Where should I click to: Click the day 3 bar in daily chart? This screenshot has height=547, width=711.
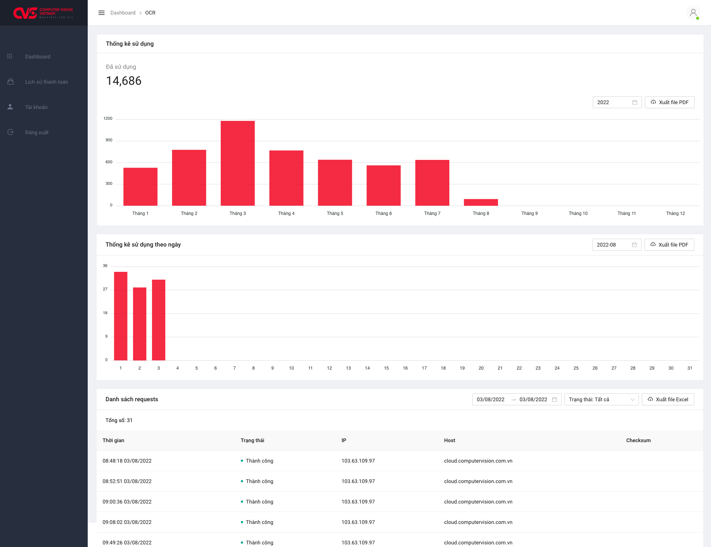pos(159,320)
